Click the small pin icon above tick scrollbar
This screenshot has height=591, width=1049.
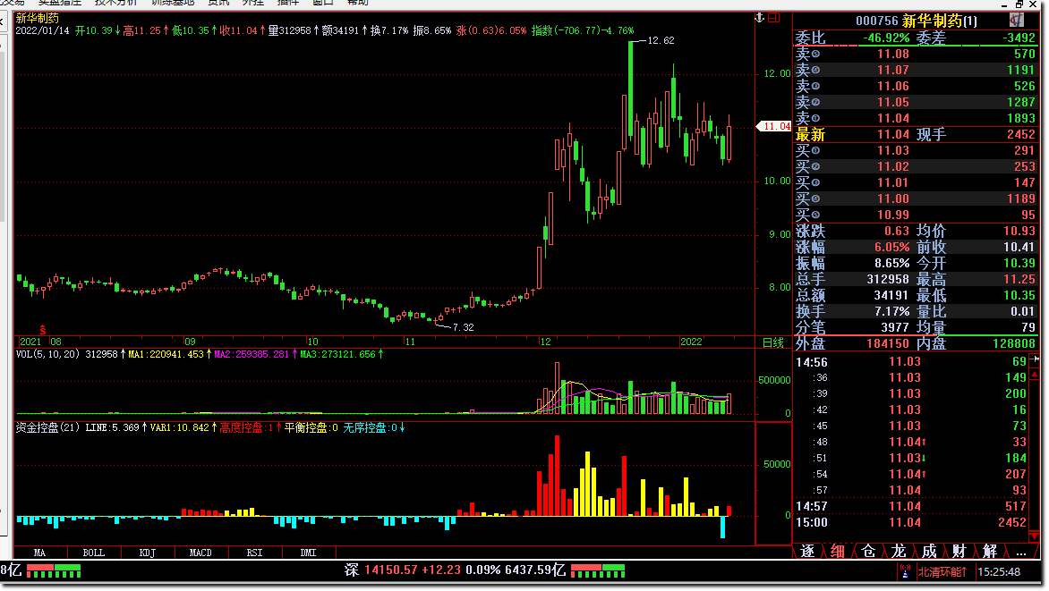[1035, 359]
